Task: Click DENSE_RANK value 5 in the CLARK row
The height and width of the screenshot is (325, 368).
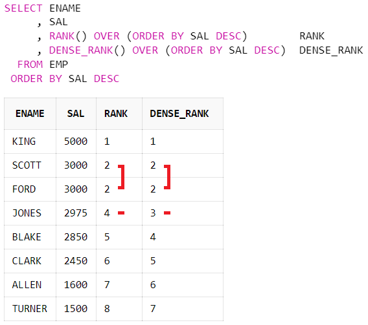Action: click(x=153, y=261)
